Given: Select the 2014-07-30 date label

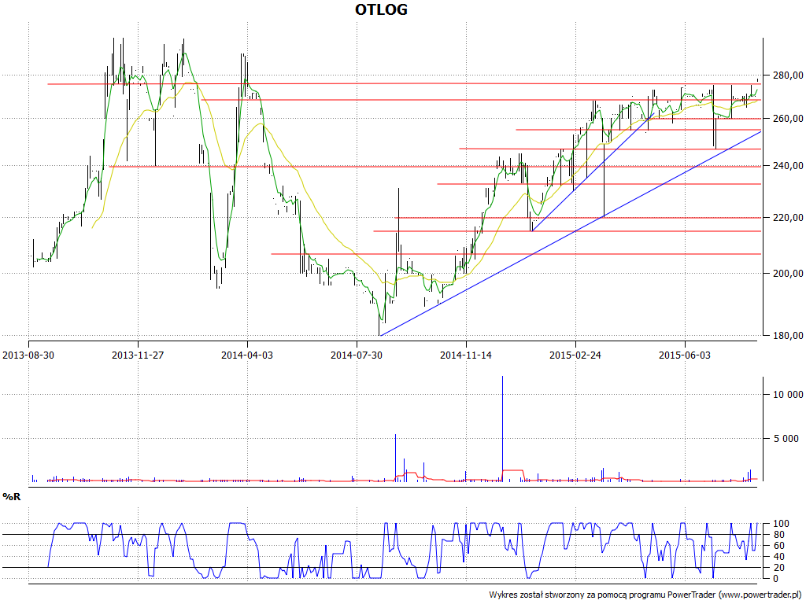Looking at the screenshot, I should tap(357, 355).
